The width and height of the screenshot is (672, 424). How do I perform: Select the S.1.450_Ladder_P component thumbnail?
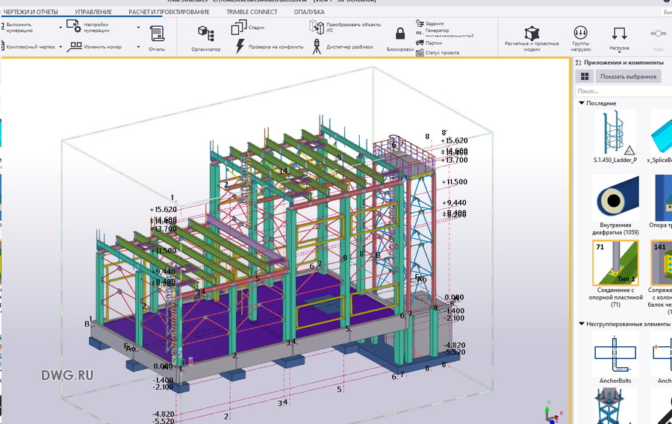coord(615,134)
